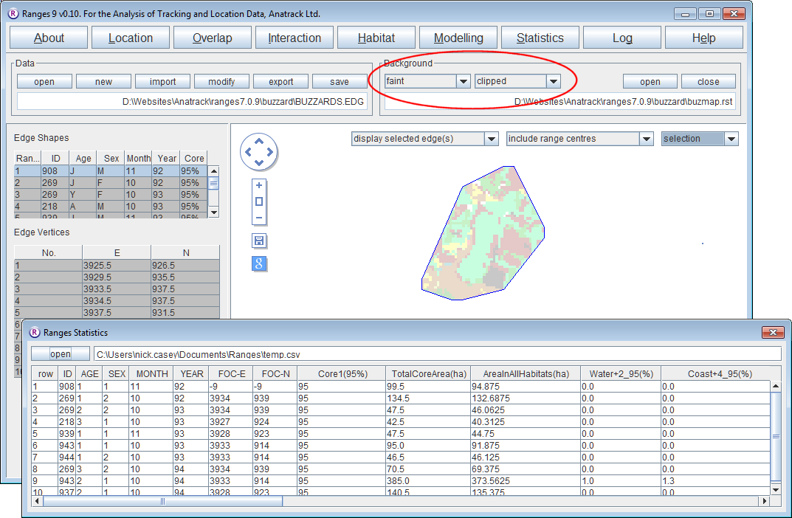Open the 'display selected edge(s)' dropdown
This screenshot has width=792, height=518.
tap(491, 139)
